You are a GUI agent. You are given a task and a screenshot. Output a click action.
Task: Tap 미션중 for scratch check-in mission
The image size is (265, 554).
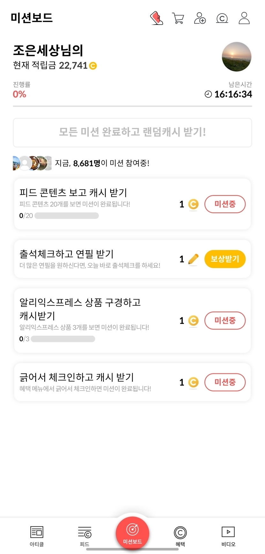coord(225,382)
